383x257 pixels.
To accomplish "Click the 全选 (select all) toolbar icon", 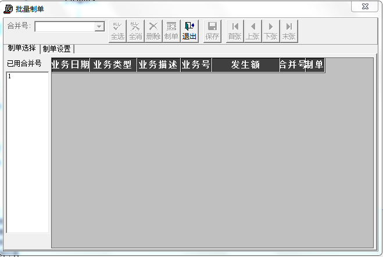I will (x=117, y=31).
